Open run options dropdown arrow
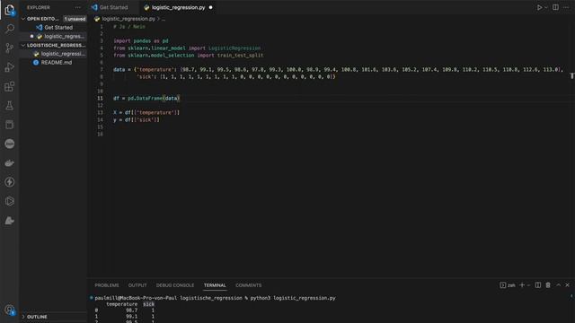This screenshot has width=575, height=323. click(545, 7)
